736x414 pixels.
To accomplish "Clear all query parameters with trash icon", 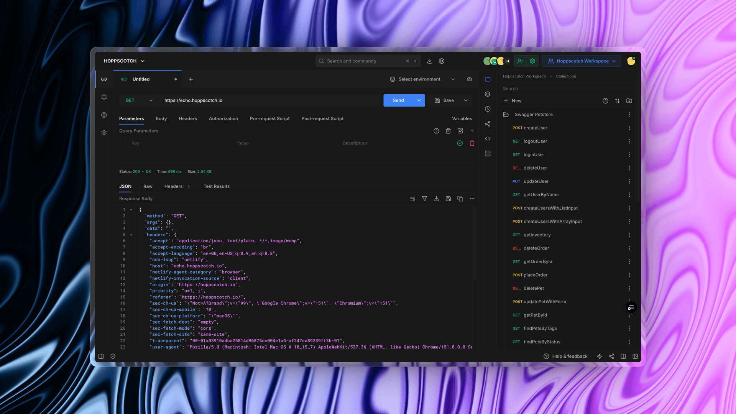I will tap(448, 131).
